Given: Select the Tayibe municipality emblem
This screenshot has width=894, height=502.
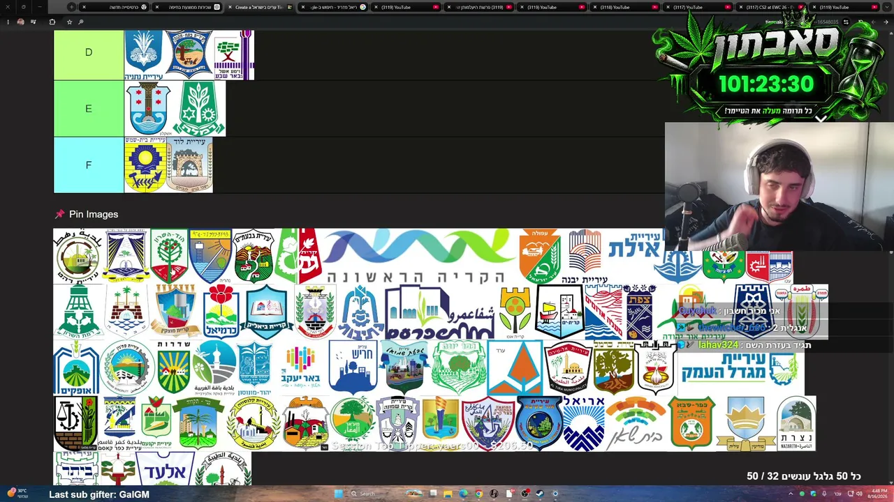Looking at the screenshot, I should [x=223, y=469].
